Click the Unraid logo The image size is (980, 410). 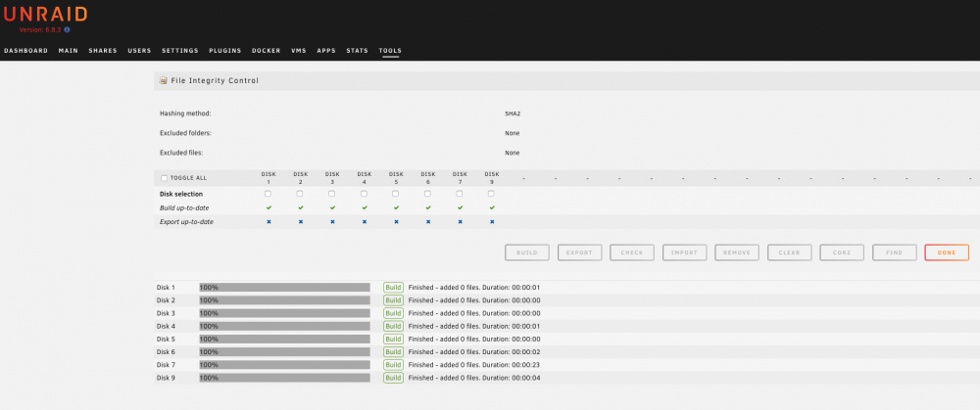[x=45, y=15]
